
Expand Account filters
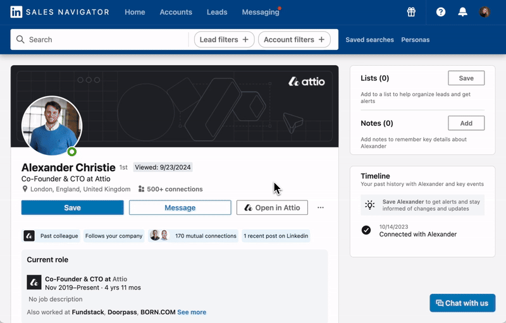[294, 39]
